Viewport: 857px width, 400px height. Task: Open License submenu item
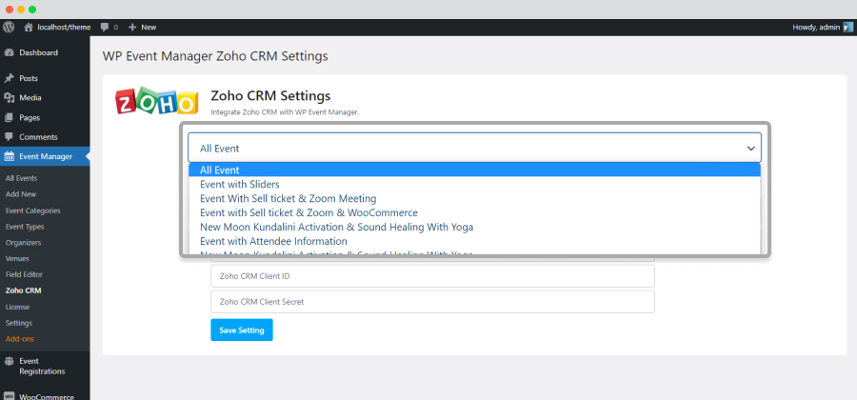click(x=17, y=307)
